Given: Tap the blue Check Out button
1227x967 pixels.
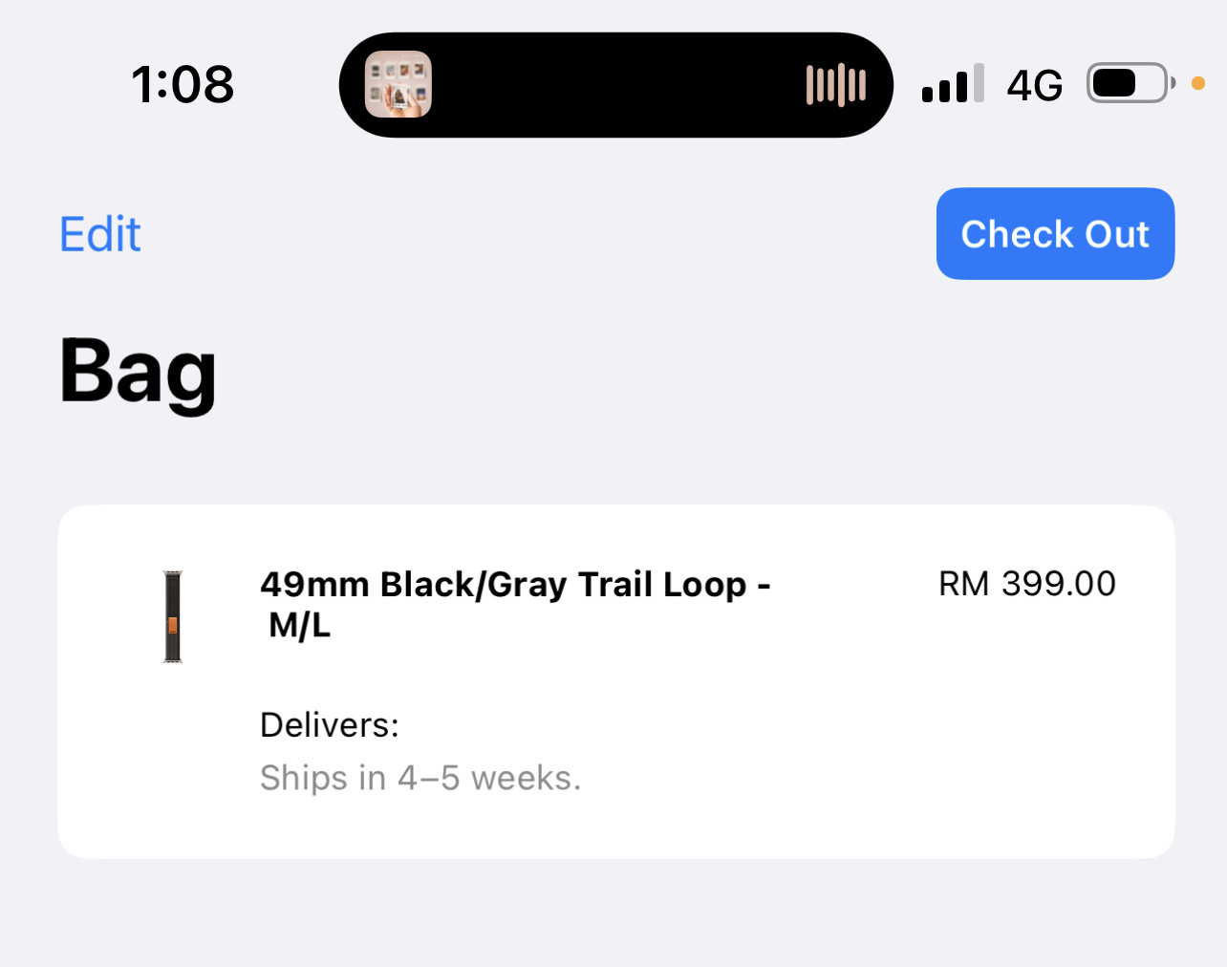Looking at the screenshot, I should click(x=1055, y=234).
